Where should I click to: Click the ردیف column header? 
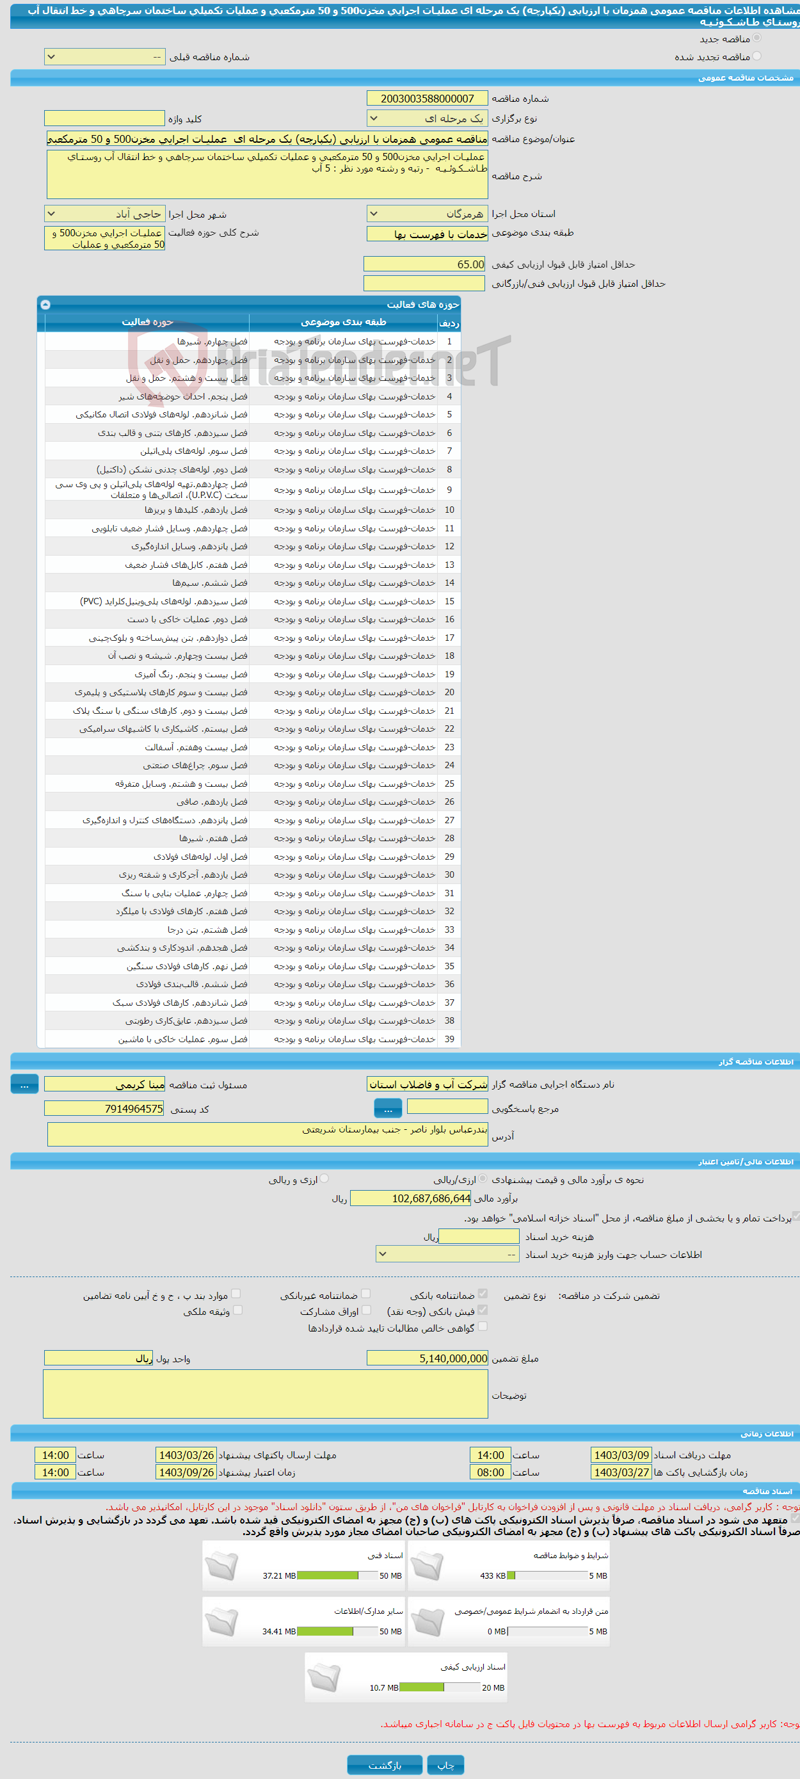[449, 323]
